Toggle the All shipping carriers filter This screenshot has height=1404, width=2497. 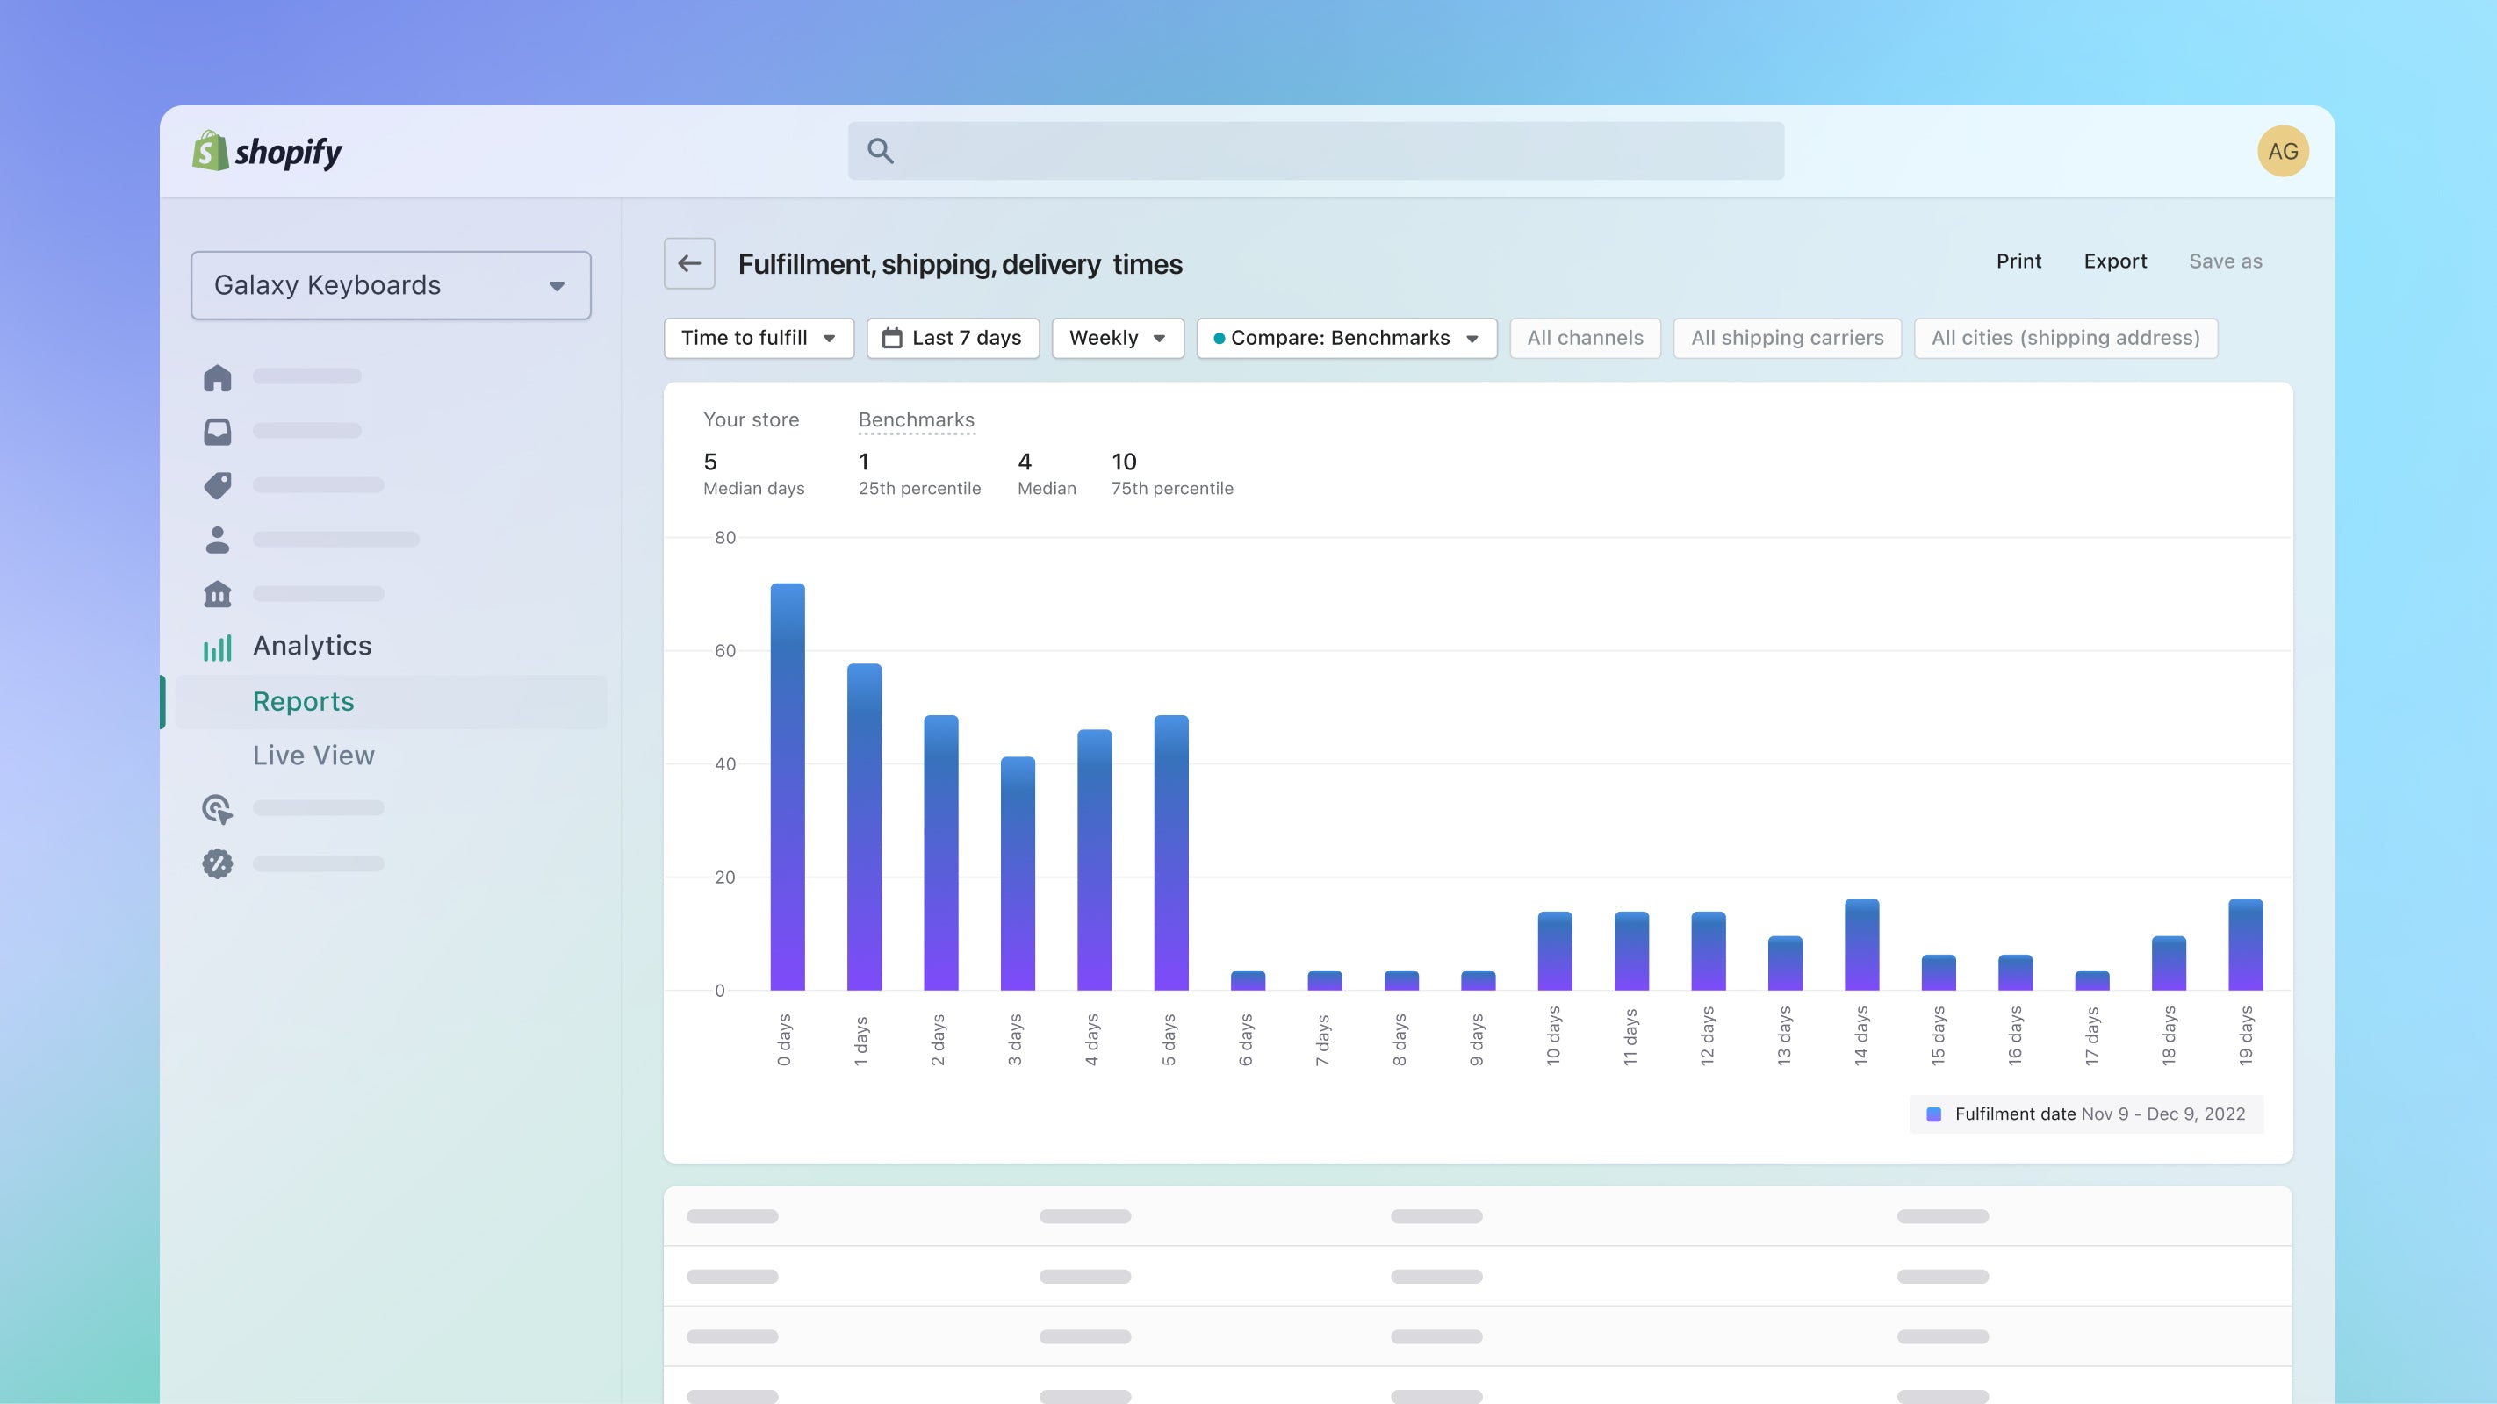click(x=1787, y=338)
